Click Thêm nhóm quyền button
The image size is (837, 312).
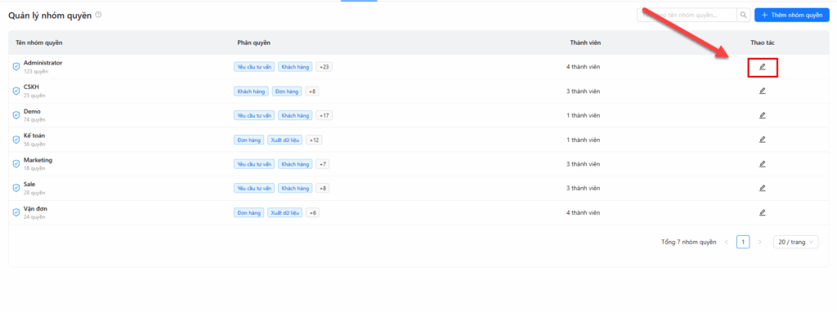click(x=791, y=15)
